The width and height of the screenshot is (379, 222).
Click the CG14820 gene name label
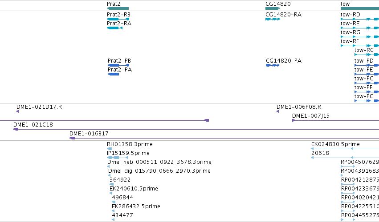coord(278,4)
